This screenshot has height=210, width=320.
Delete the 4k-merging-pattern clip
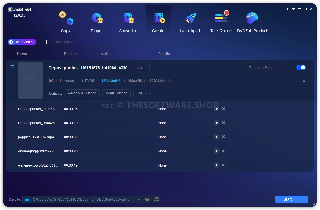(x=223, y=151)
